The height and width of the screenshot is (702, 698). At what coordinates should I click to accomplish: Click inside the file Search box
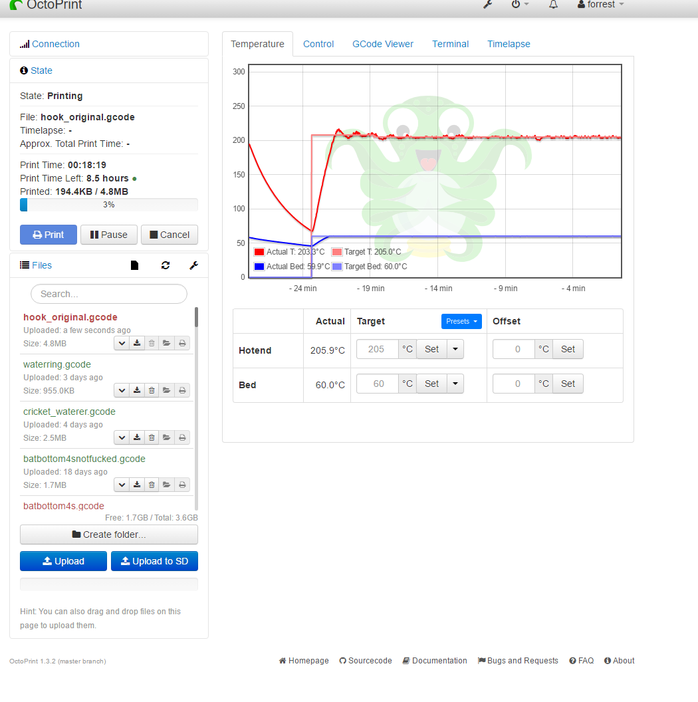pos(108,293)
